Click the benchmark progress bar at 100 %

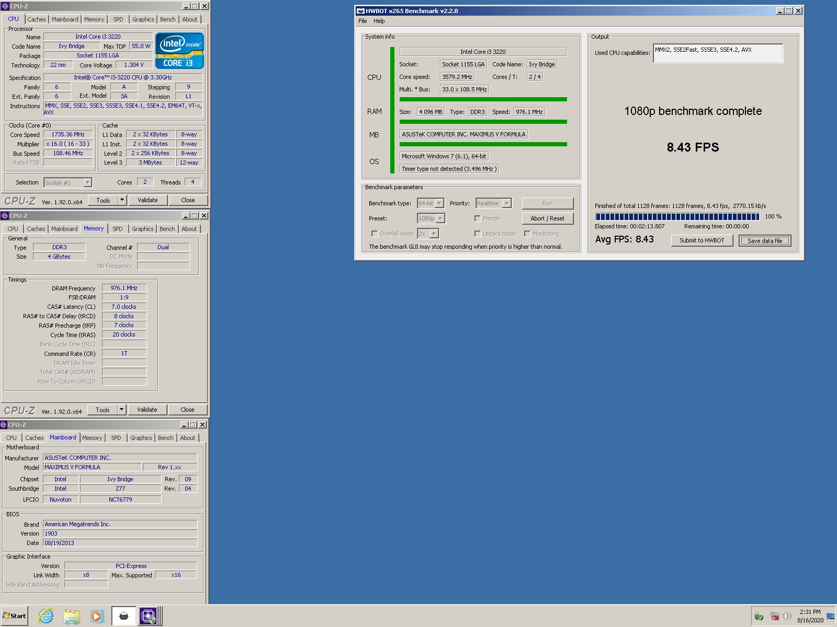[677, 216]
